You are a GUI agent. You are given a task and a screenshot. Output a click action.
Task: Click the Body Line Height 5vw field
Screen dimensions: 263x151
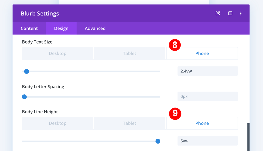pos(207,141)
